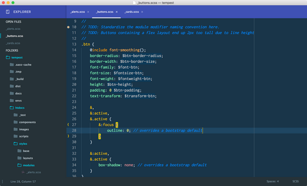Click the highlighted closing brace on line 29
Image resolution: width=307 pixels, height=186 pixels.
[99, 136]
